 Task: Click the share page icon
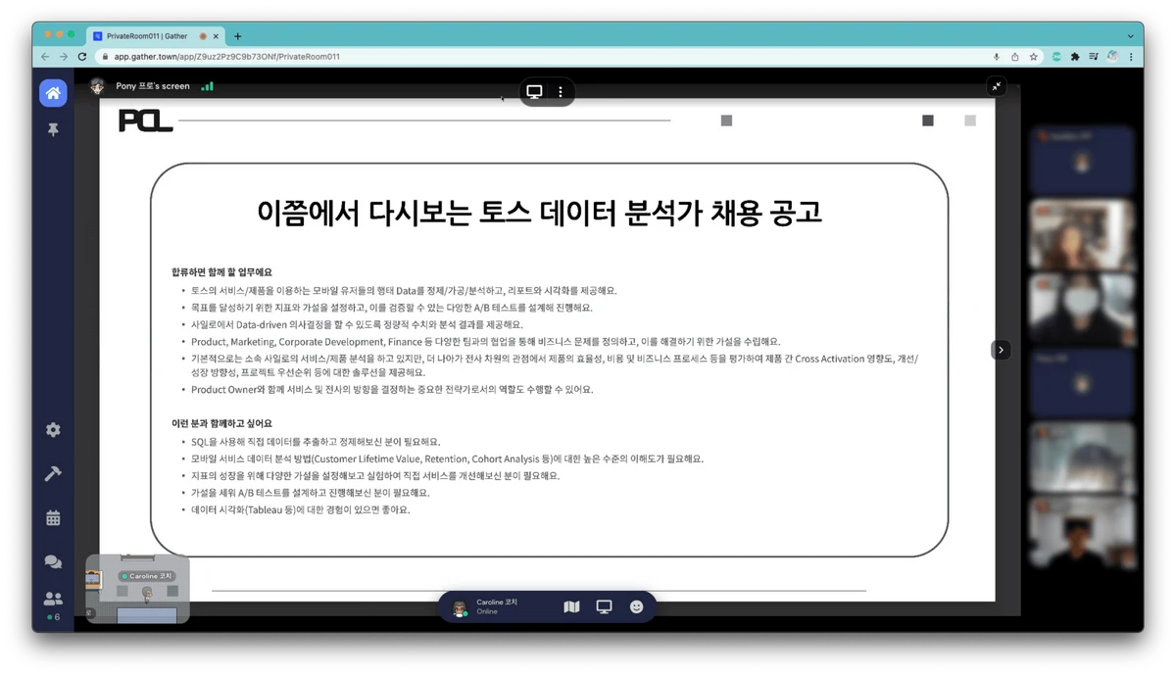pyautogui.click(x=1015, y=57)
